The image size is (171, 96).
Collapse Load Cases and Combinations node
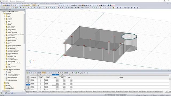(3, 69)
